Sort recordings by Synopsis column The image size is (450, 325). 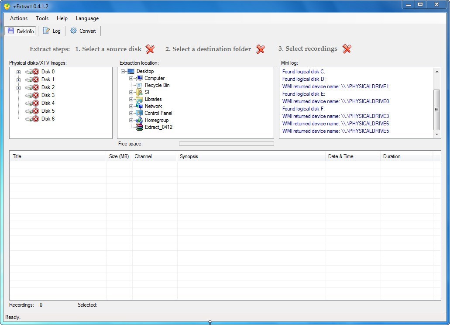pyautogui.click(x=251, y=156)
